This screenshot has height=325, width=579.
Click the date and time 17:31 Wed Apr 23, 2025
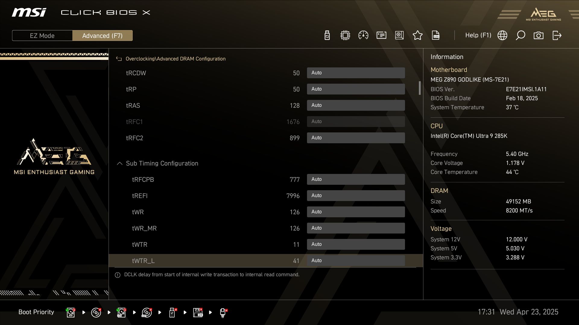[518, 312]
